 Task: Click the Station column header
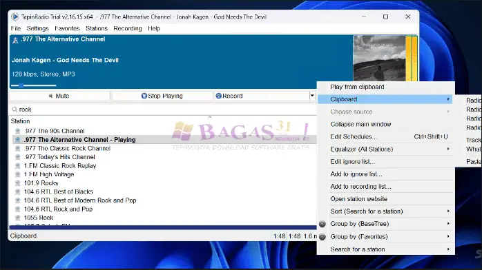[x=20, y=121]
